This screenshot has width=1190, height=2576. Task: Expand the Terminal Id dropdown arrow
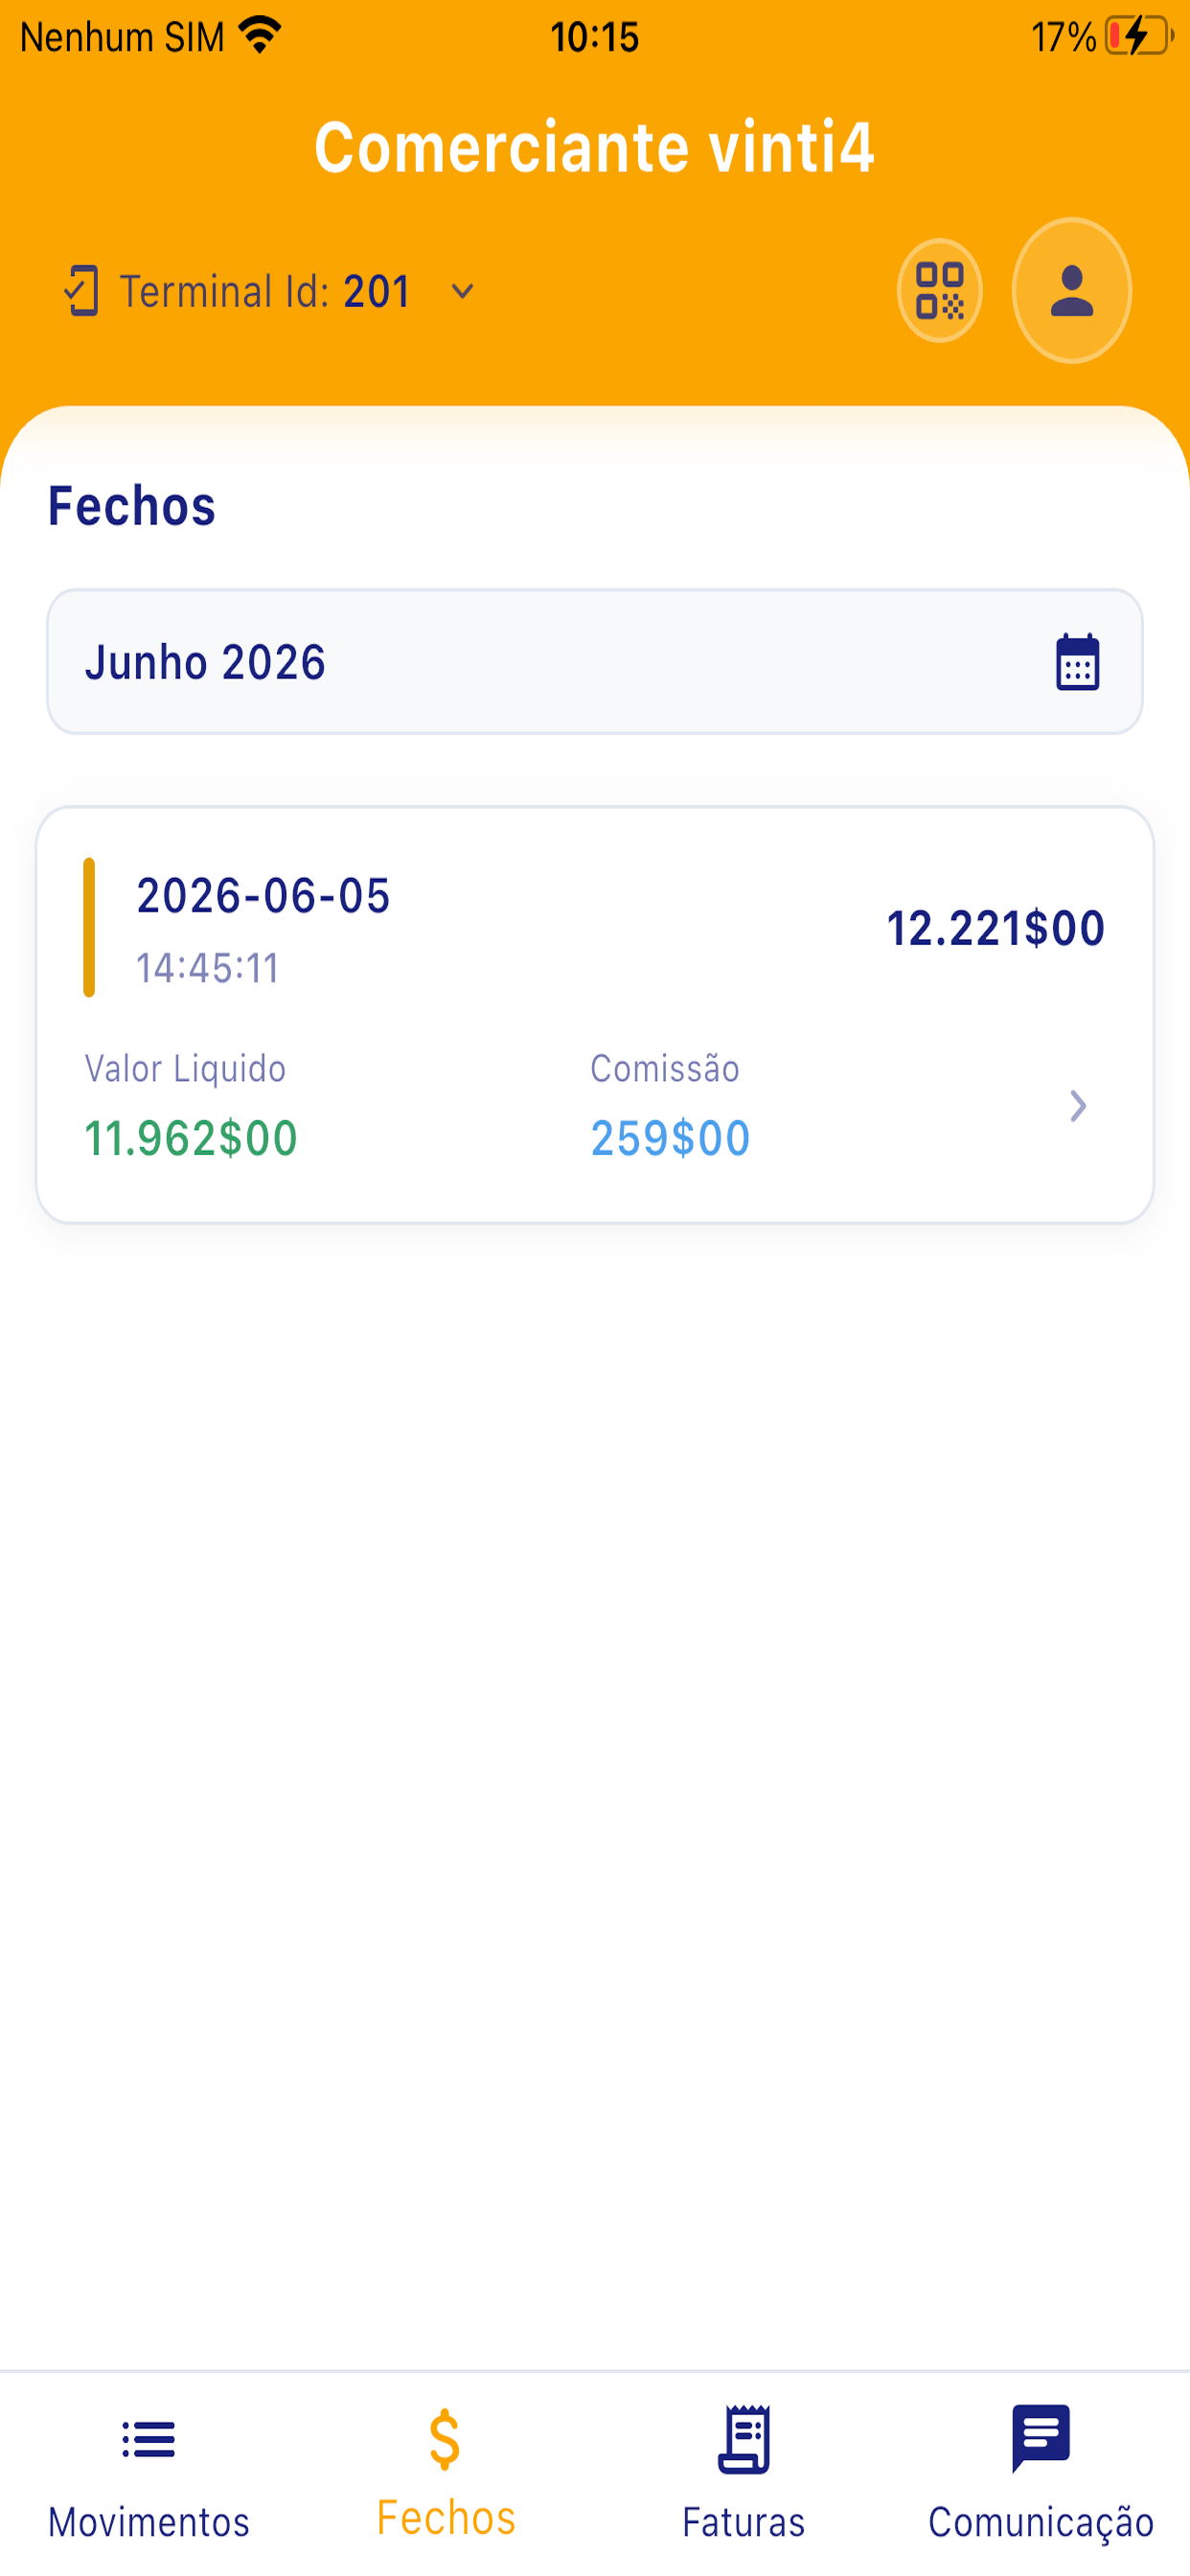click(x=462, y=292)
